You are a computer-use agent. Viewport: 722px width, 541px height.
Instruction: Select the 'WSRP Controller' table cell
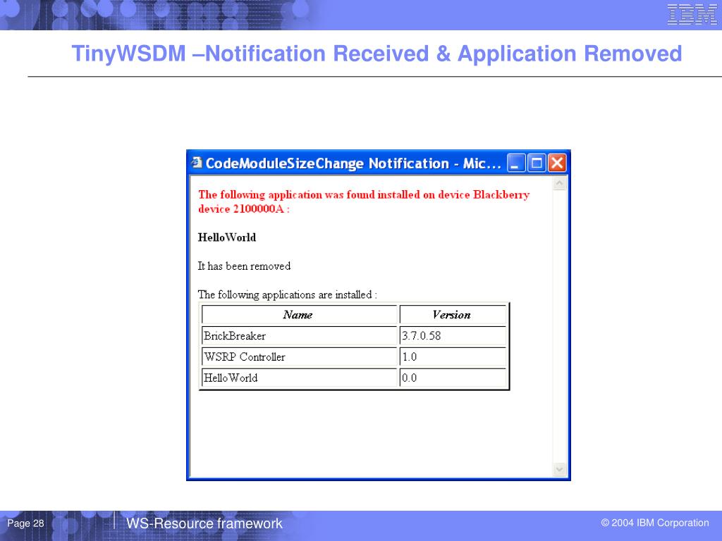point(299,357)
